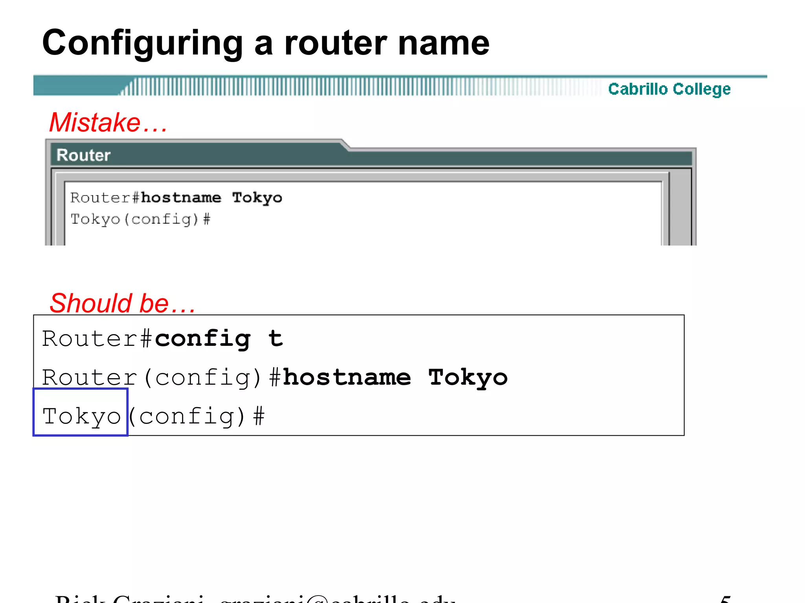Click inside the Router terminal text area
The width and height of the screenshot is (805, 603).
coord(364,214)
